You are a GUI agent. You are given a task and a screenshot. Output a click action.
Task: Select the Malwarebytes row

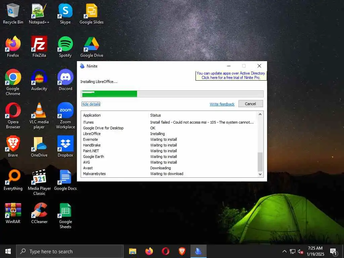point(169,174)
